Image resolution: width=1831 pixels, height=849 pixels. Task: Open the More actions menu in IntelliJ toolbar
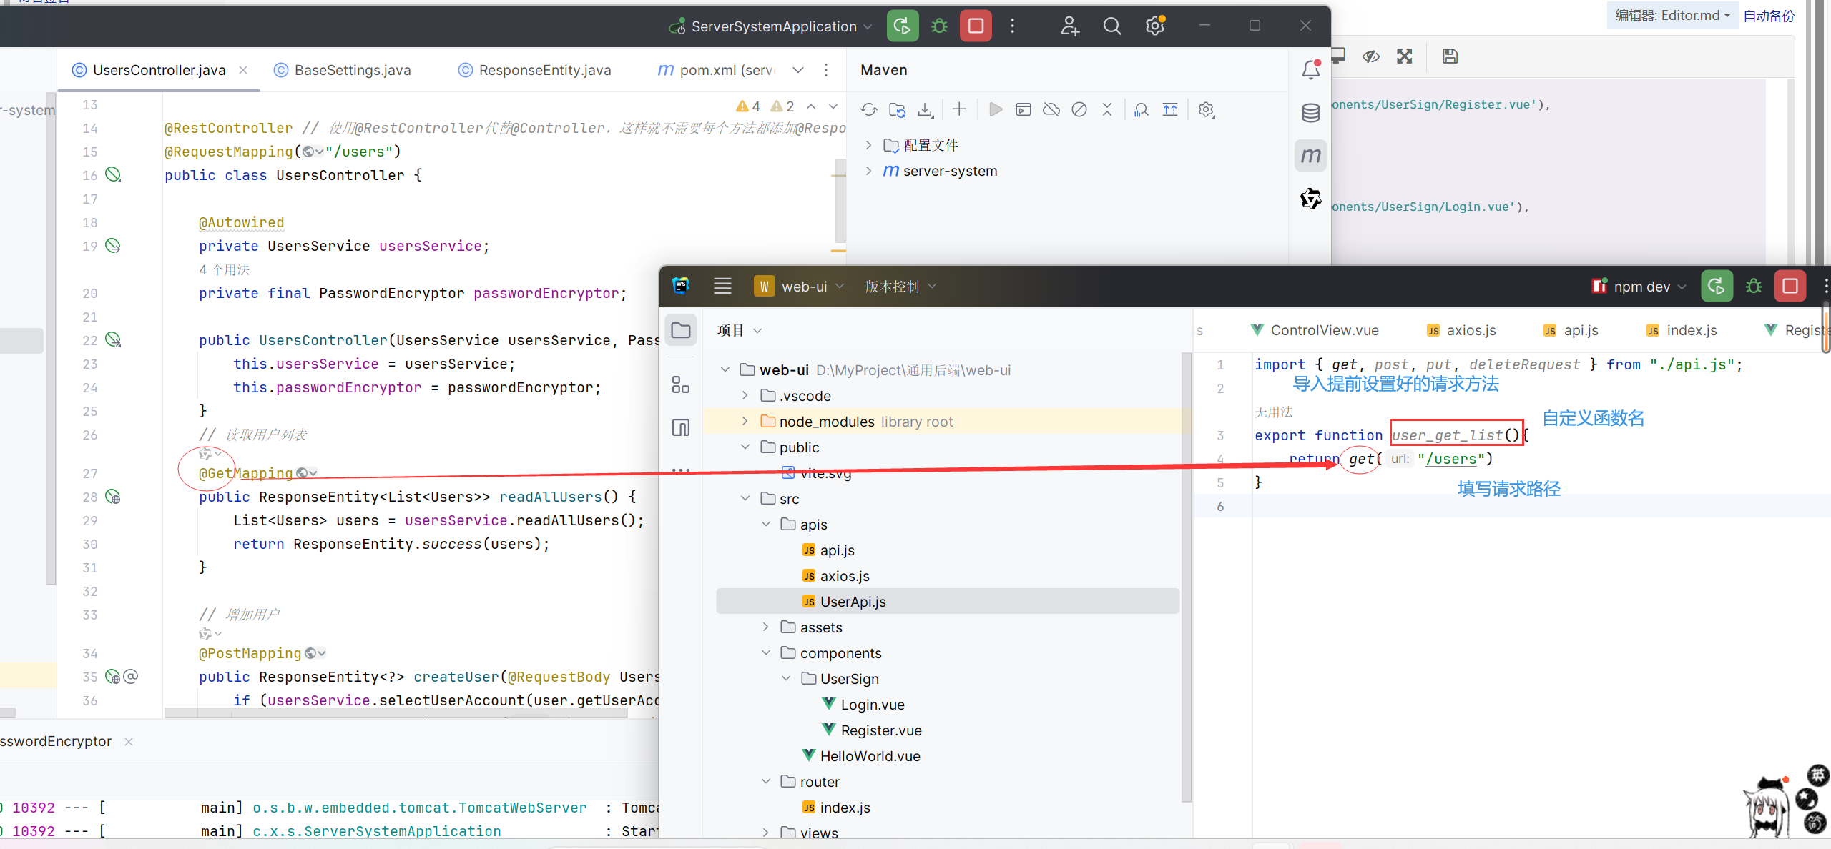coord(1012,26)
